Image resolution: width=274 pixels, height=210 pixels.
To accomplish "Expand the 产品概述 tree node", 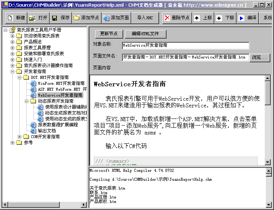I will [12, 42].
